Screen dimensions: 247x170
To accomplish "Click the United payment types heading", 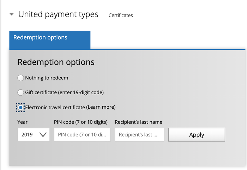I will (x=58, y=14).
